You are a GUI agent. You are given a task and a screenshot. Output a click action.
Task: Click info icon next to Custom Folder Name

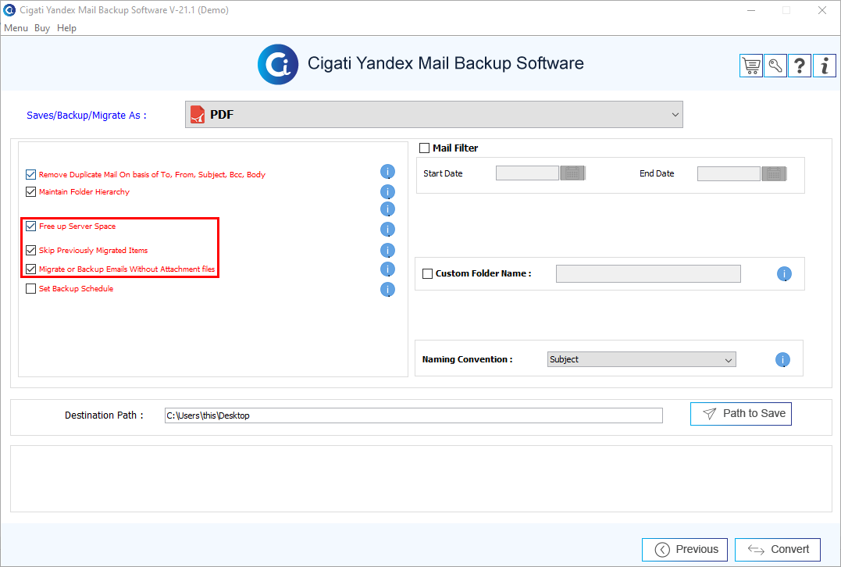784,273
